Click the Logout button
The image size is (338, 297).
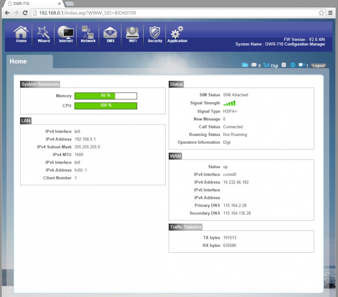tap(319, 66)
